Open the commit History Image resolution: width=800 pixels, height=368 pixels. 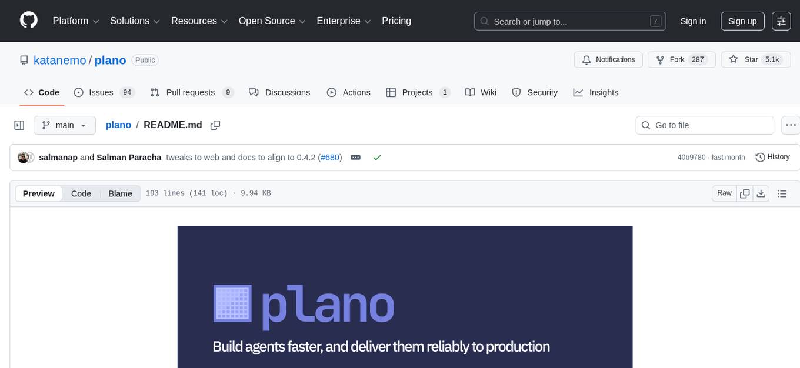772,157
